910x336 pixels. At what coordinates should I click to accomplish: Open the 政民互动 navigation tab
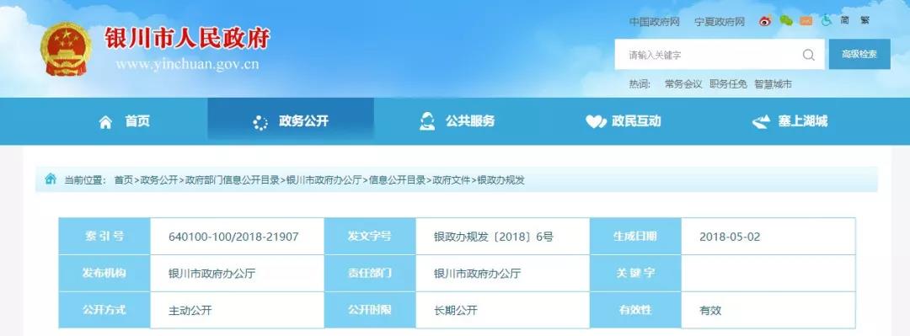click(623, 121)
